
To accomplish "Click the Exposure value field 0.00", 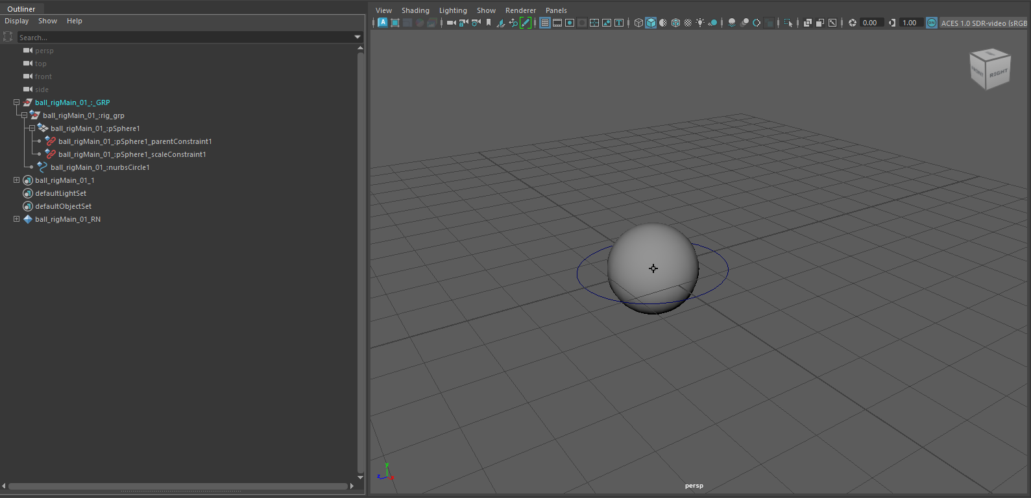I will pyautogui.click(x=872, y=23).
